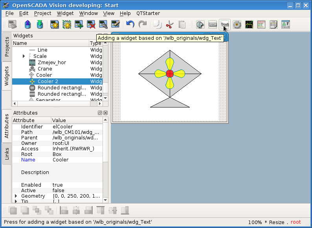Click the Cut scissors icon
The height and width of the screenshot is (228, 312).
click(x=169, y=25)
